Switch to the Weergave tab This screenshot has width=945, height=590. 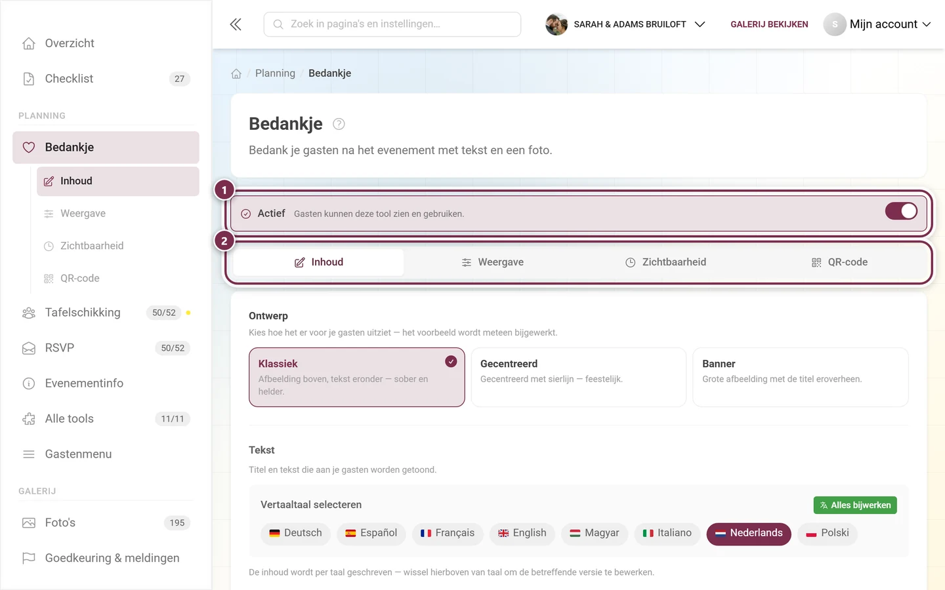492,262
